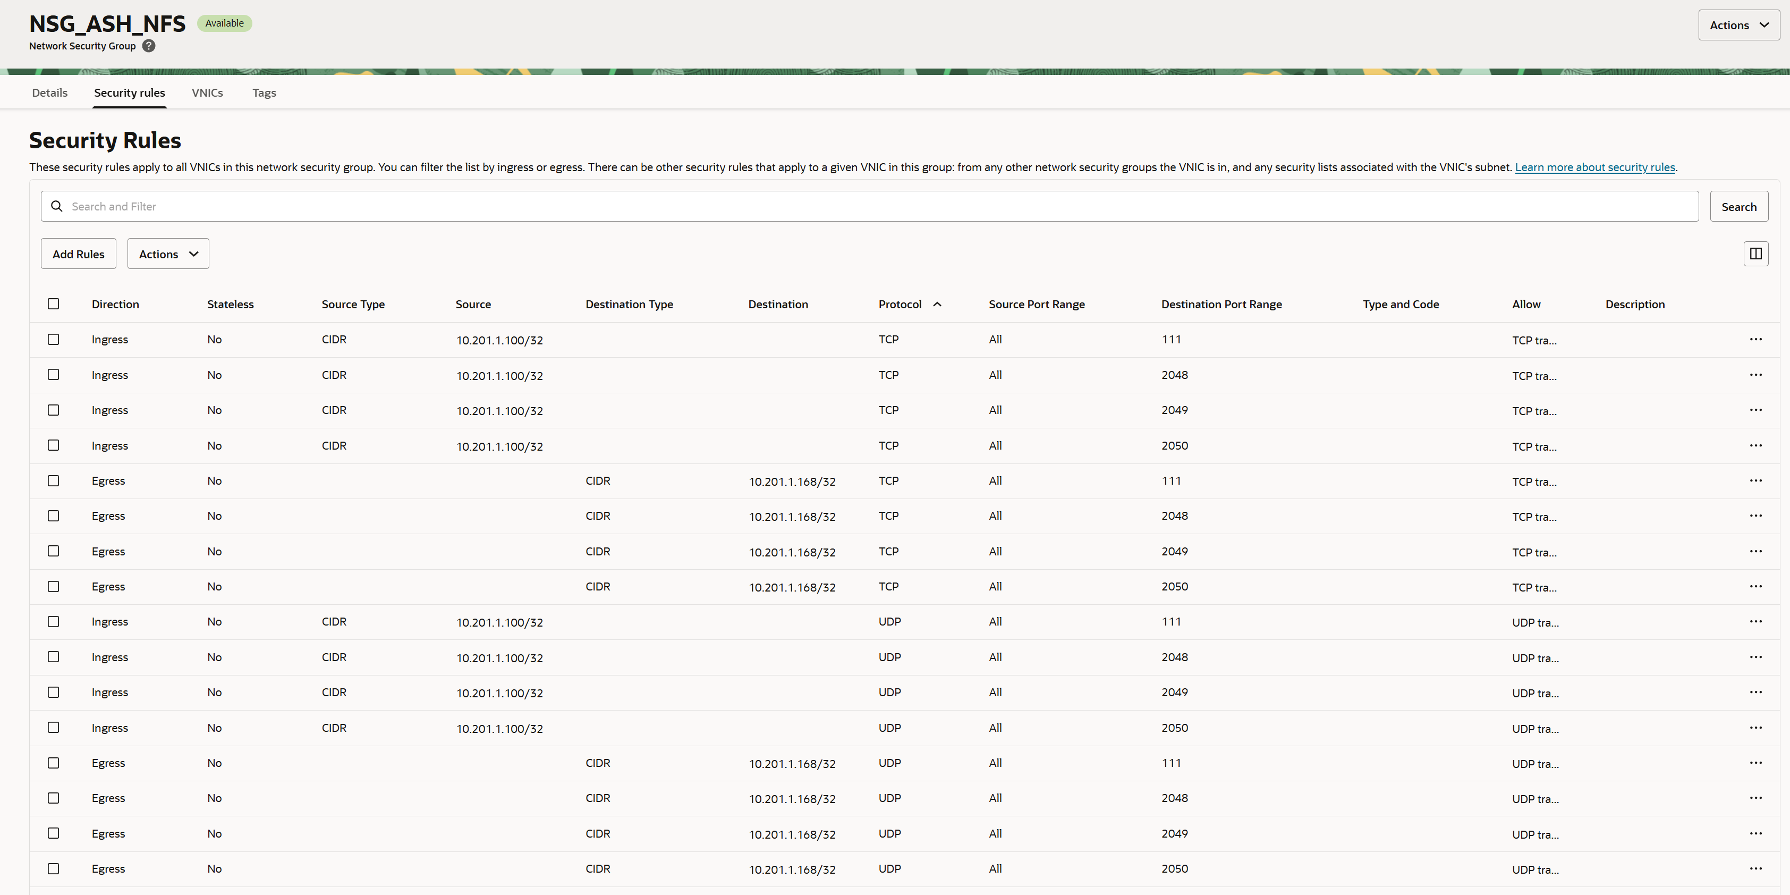Click the Stateless column header
This screenshot has width=1790, height=895.
tap(231, 305)
